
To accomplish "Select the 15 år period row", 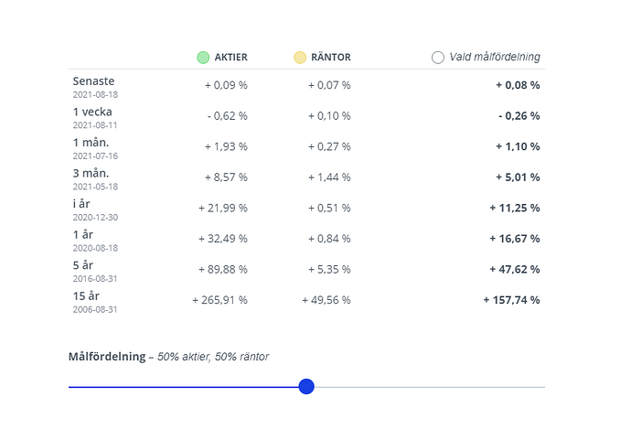I will (x=306, y=302).
